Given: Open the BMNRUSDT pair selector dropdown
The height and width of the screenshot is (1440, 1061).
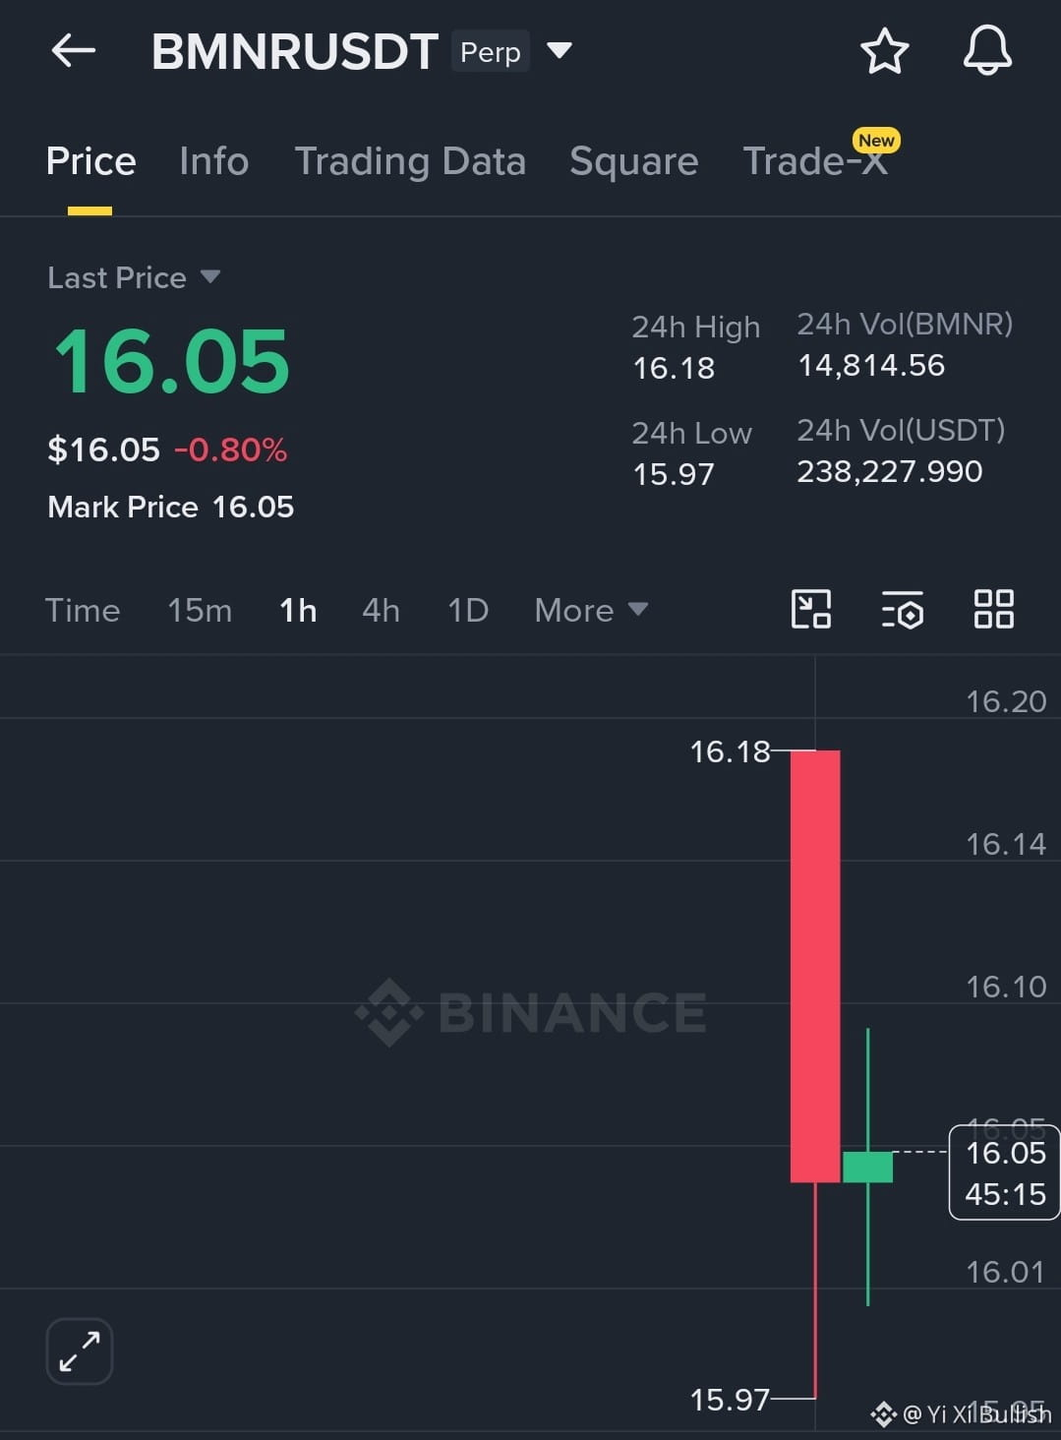Looking at the screenshot, I should click(560, 50).
